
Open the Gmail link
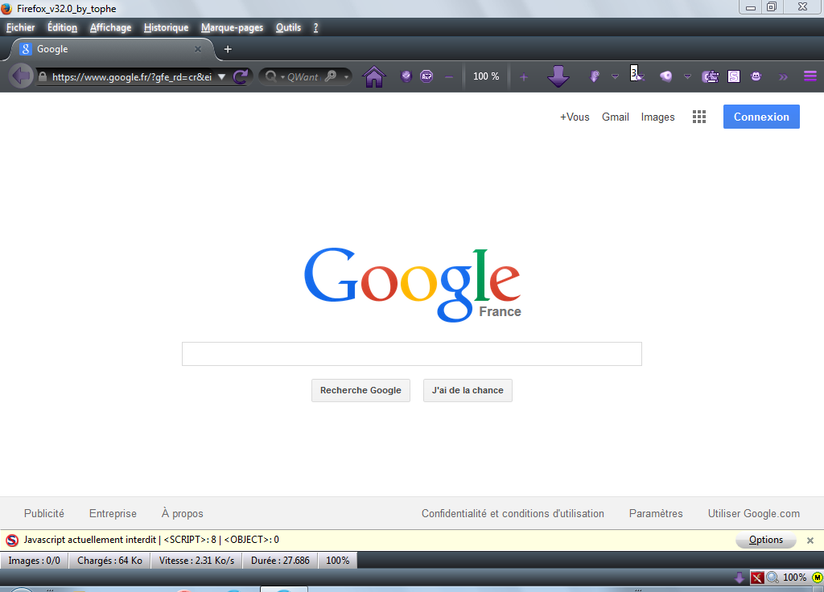(616, 117)
